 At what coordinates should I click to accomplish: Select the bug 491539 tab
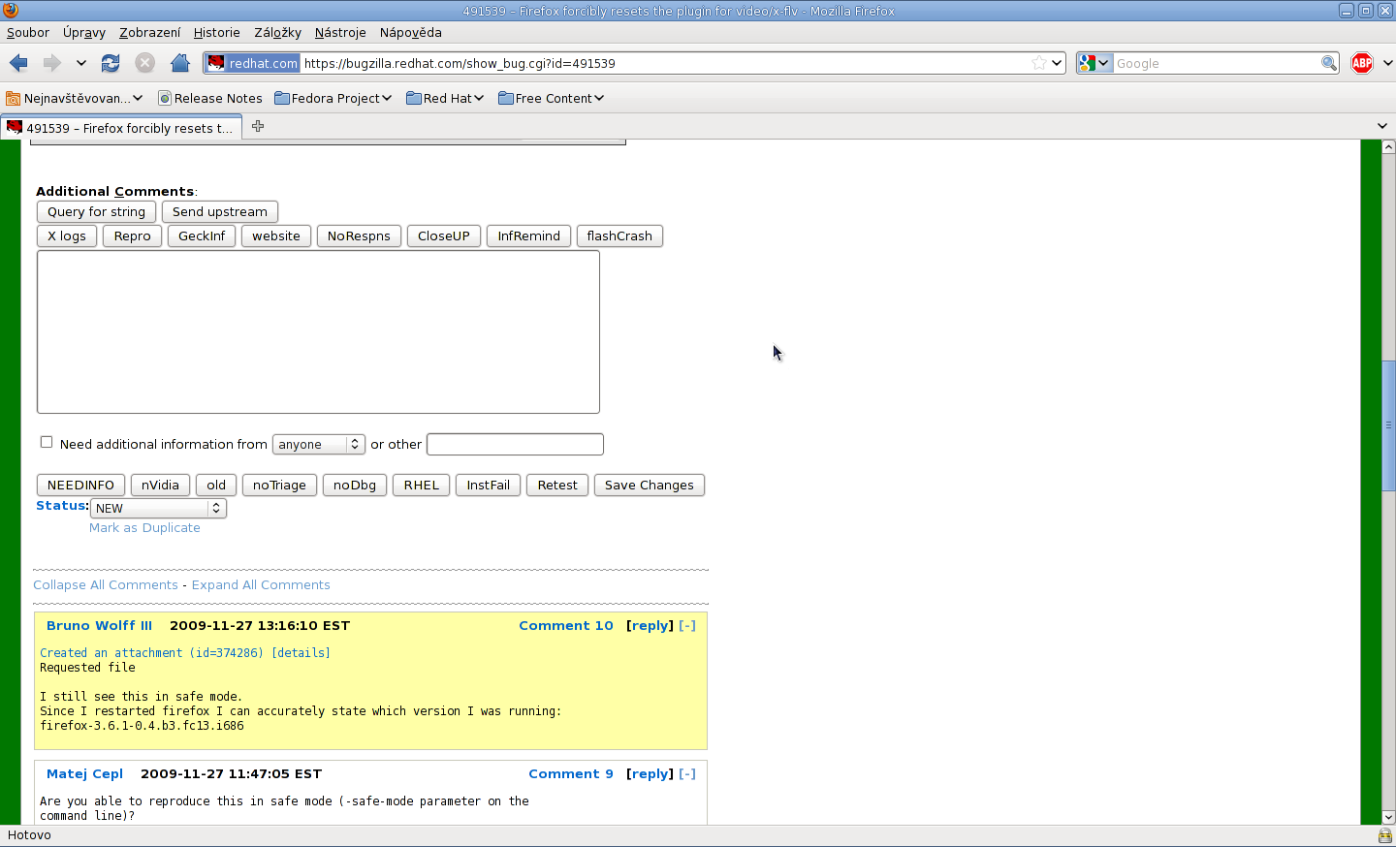tap(121, 127)
